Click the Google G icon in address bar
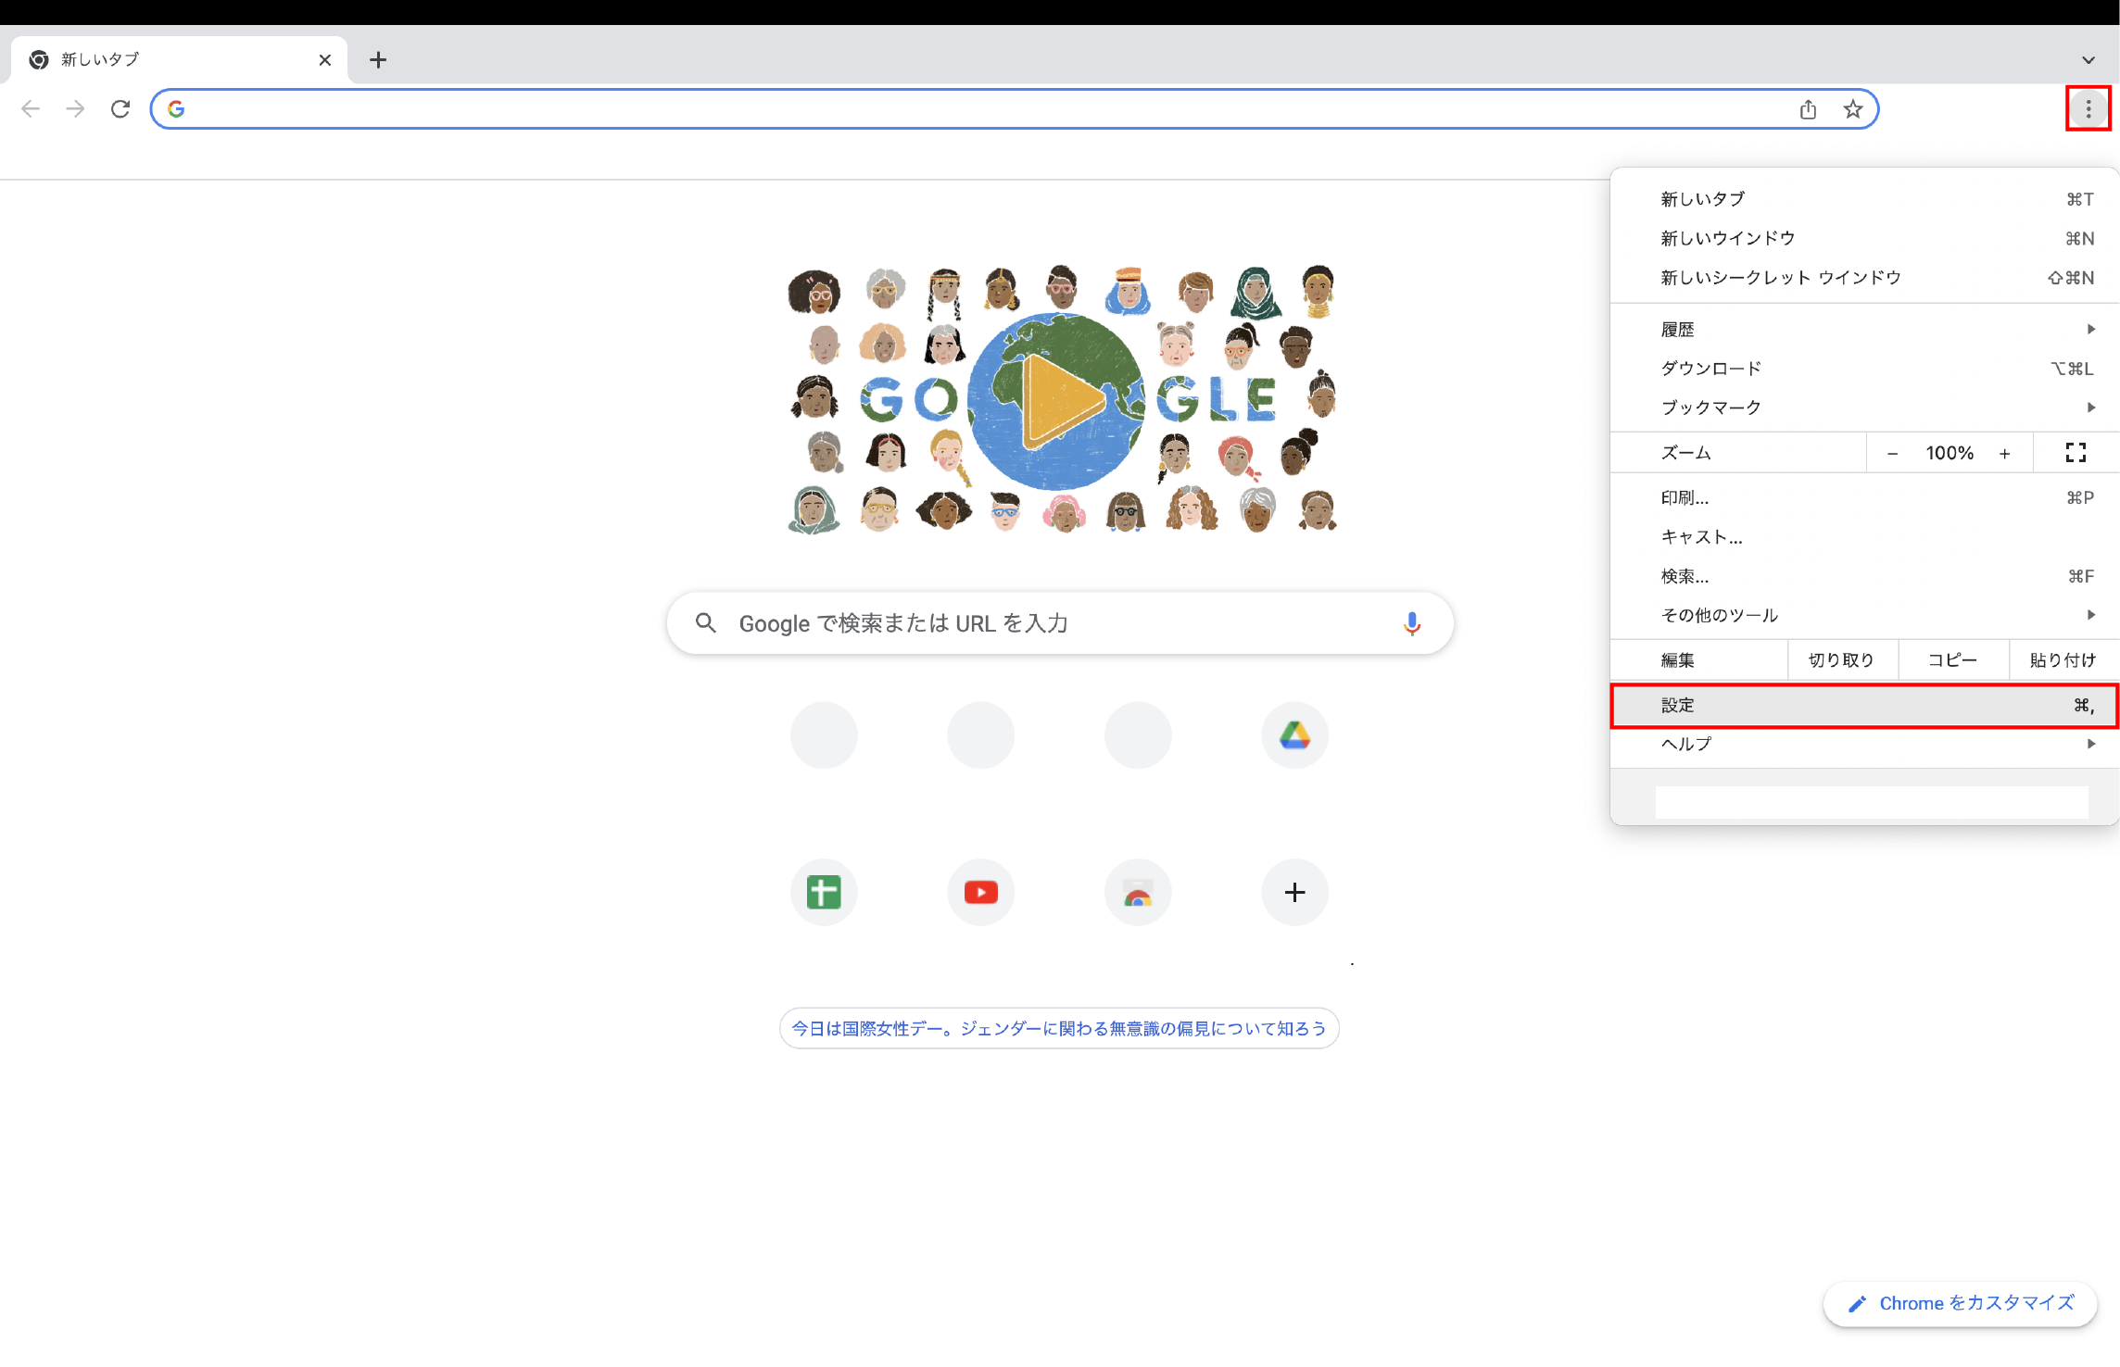The height and width of the screenshot is (1367, 2120). click(176, 109)
